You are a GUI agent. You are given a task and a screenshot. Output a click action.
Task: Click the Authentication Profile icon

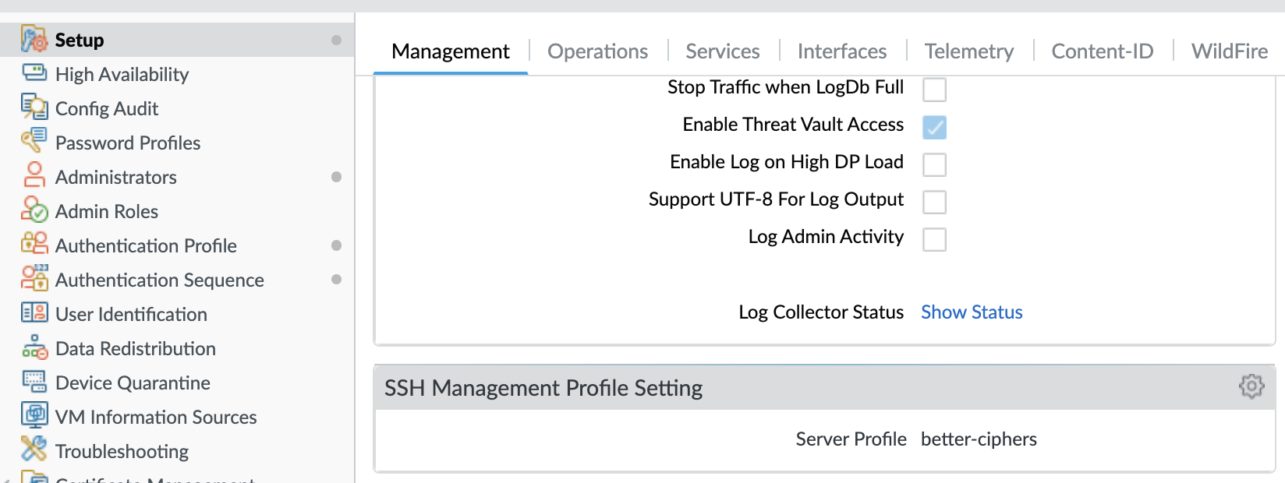[34, 245]
